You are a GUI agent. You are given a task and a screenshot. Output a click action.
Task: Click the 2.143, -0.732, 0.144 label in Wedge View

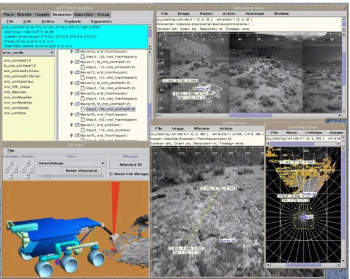point(218,189)
